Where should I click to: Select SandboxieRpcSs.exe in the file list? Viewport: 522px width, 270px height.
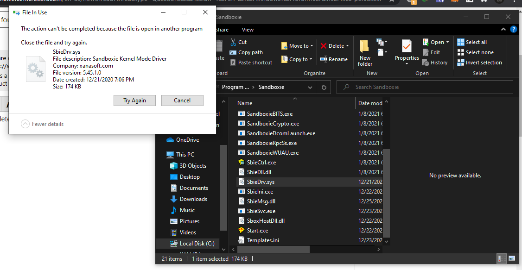point(272,143)
